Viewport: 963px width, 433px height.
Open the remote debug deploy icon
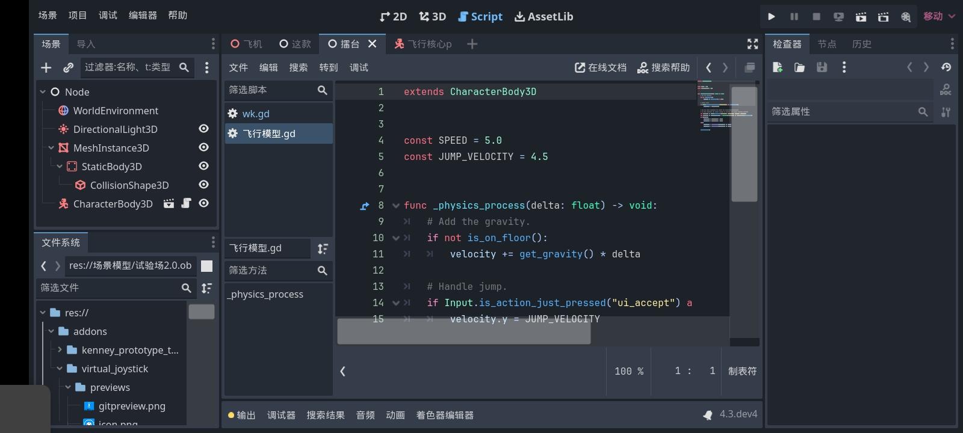[x=838, y=17]
